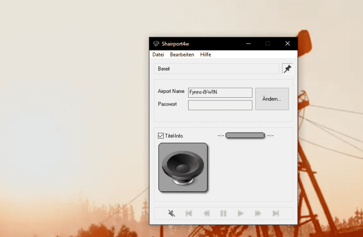Image resolution: width=363 pixels, height=237 pixels.
Task: Start playback with the play button
Action: pyautogui.click(x=241, y=213)
